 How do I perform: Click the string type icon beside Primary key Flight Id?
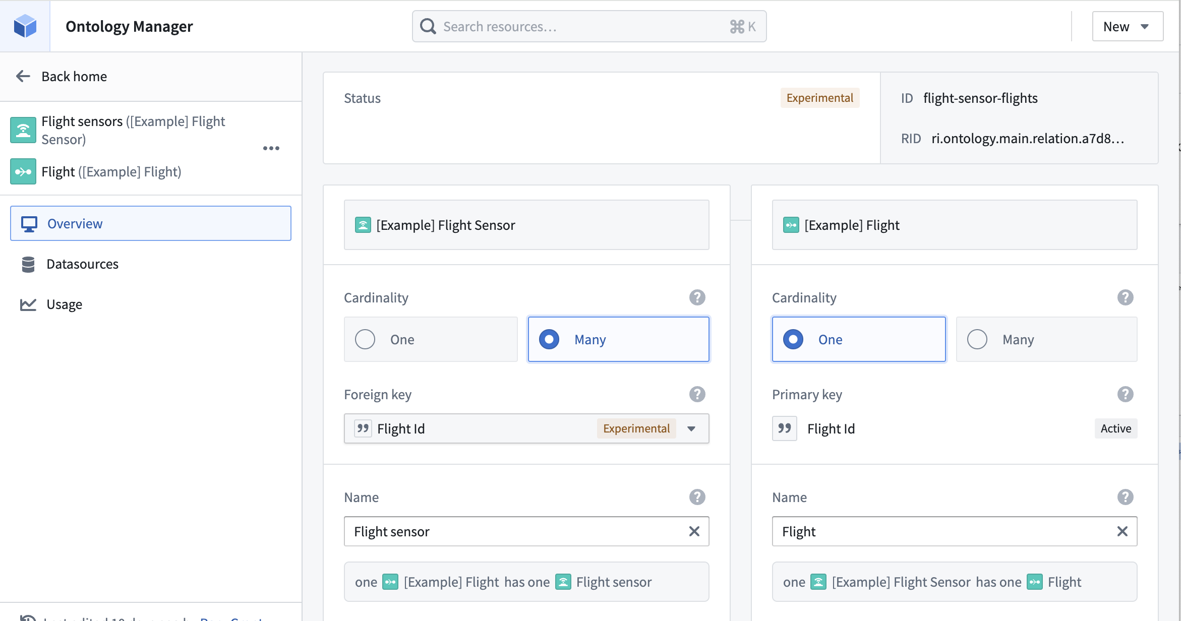(x=784, y=428)
